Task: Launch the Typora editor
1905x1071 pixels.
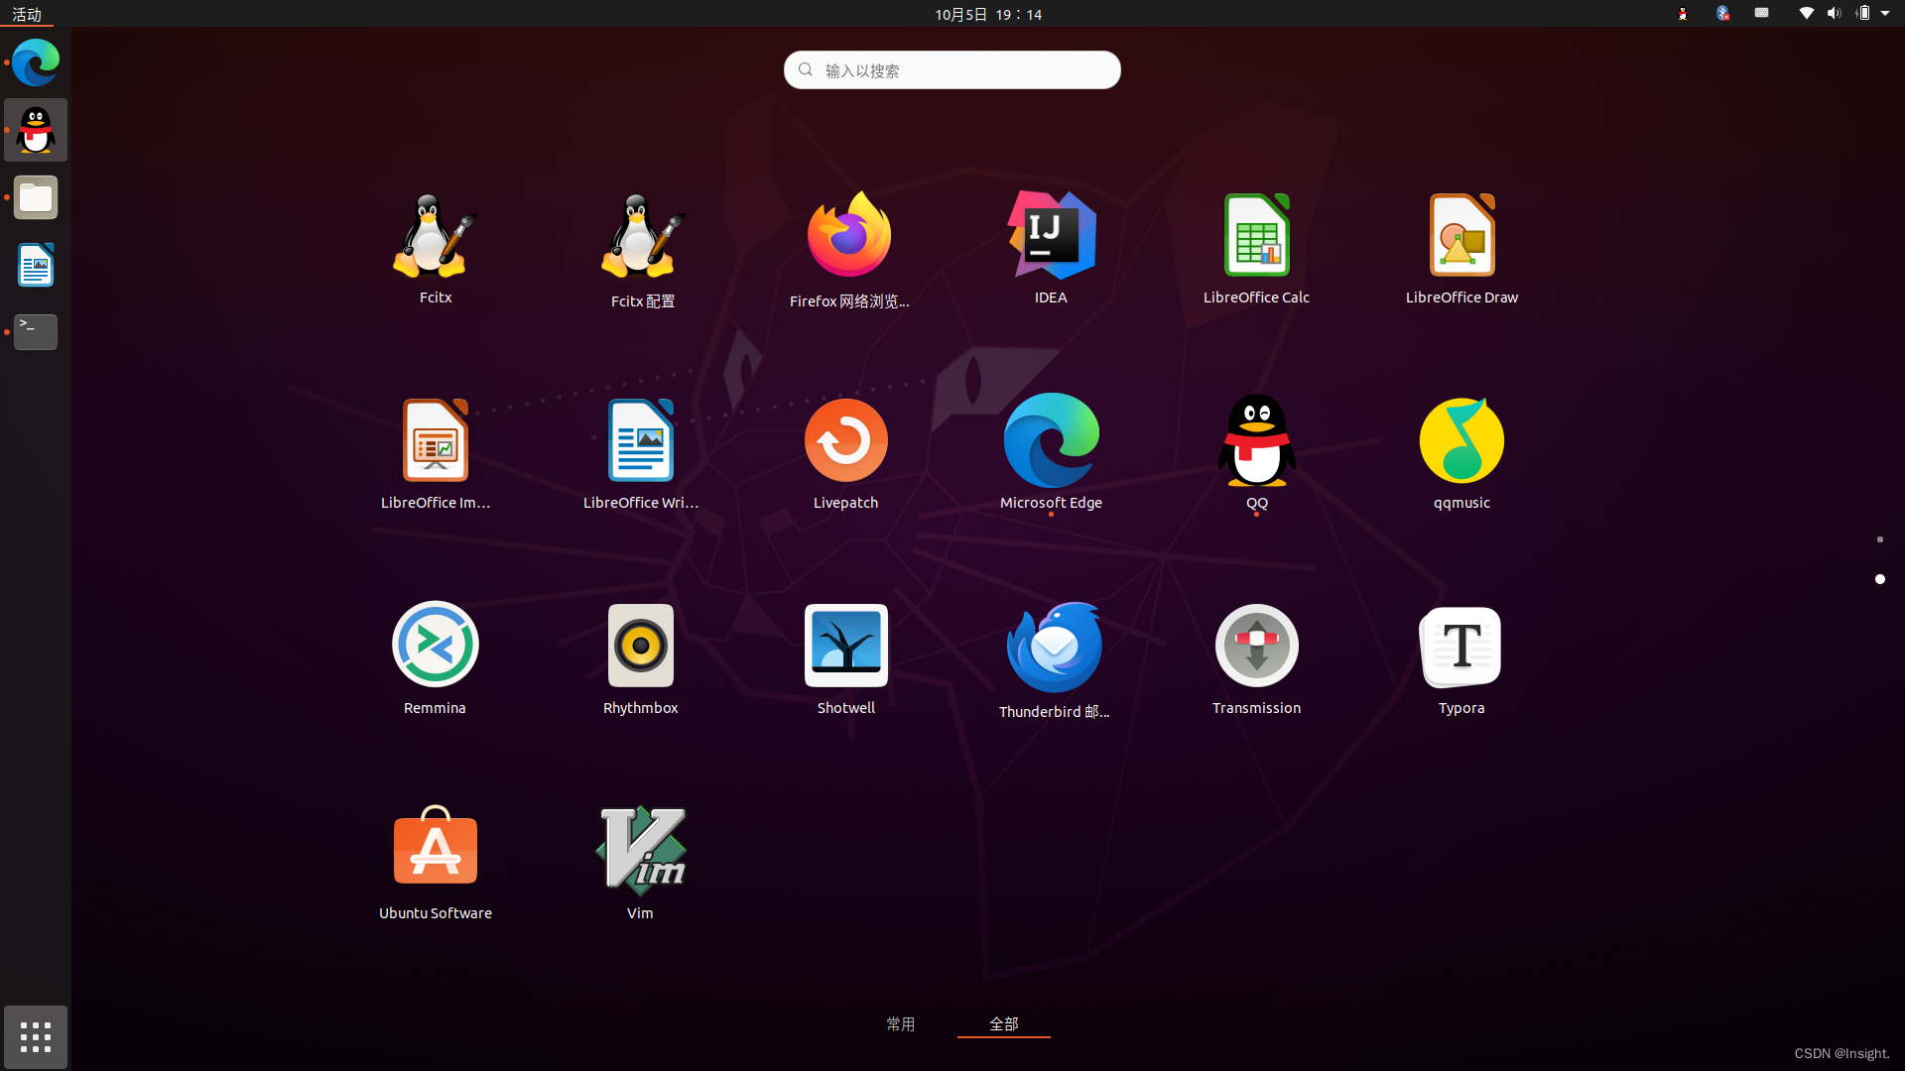Action: (x=1461, y=659)
